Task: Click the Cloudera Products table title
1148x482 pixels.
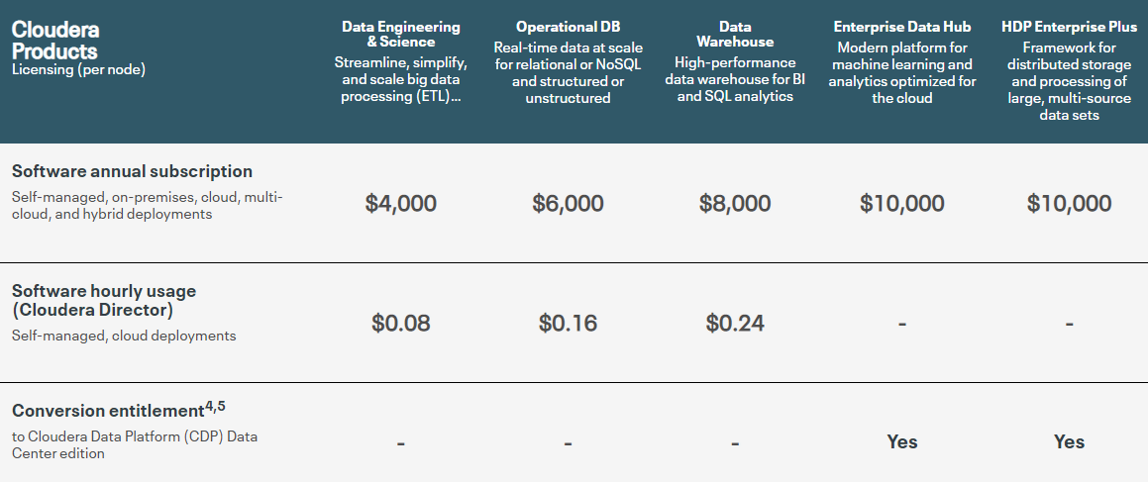Action: (x=55, y=40)
